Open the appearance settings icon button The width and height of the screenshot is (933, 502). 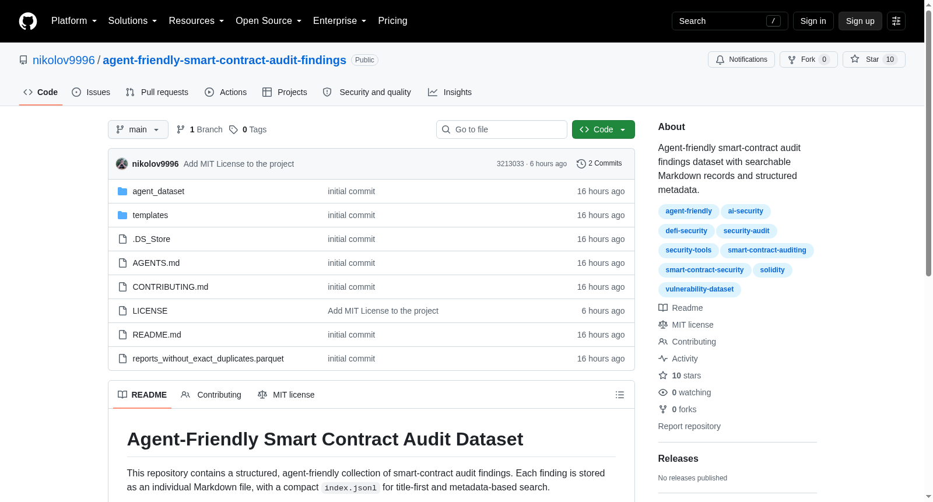point(896,21)
